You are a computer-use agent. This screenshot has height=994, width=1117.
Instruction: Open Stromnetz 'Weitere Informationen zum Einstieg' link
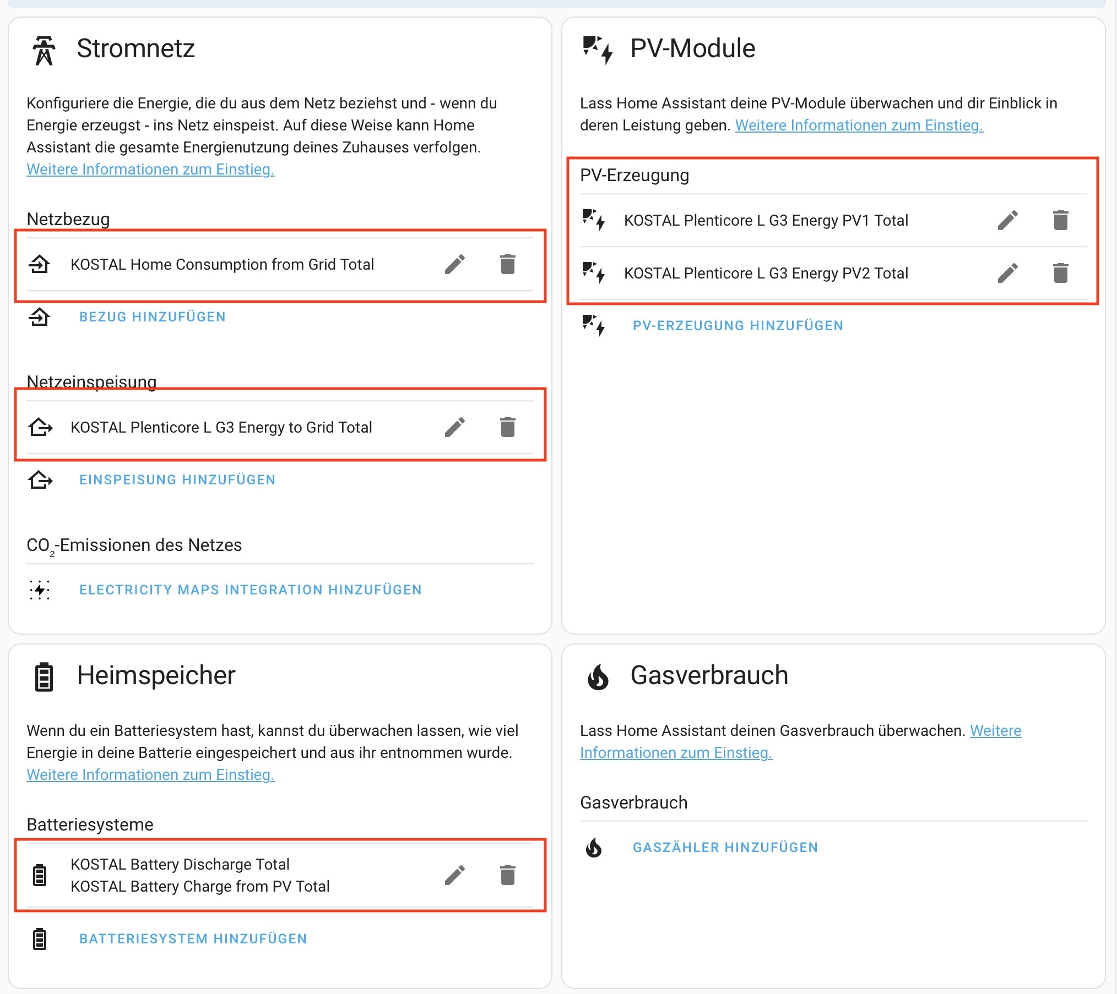(x=150, y=170)
